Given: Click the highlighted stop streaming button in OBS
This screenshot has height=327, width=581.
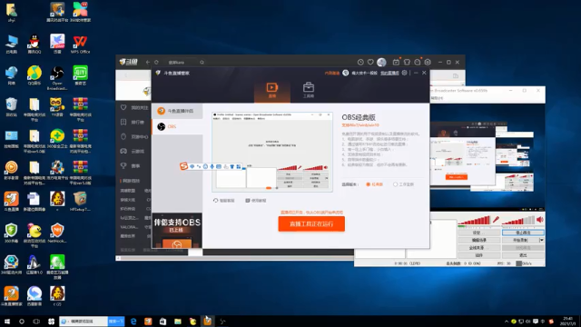Looking at the screenshot, I should (523, 233).
